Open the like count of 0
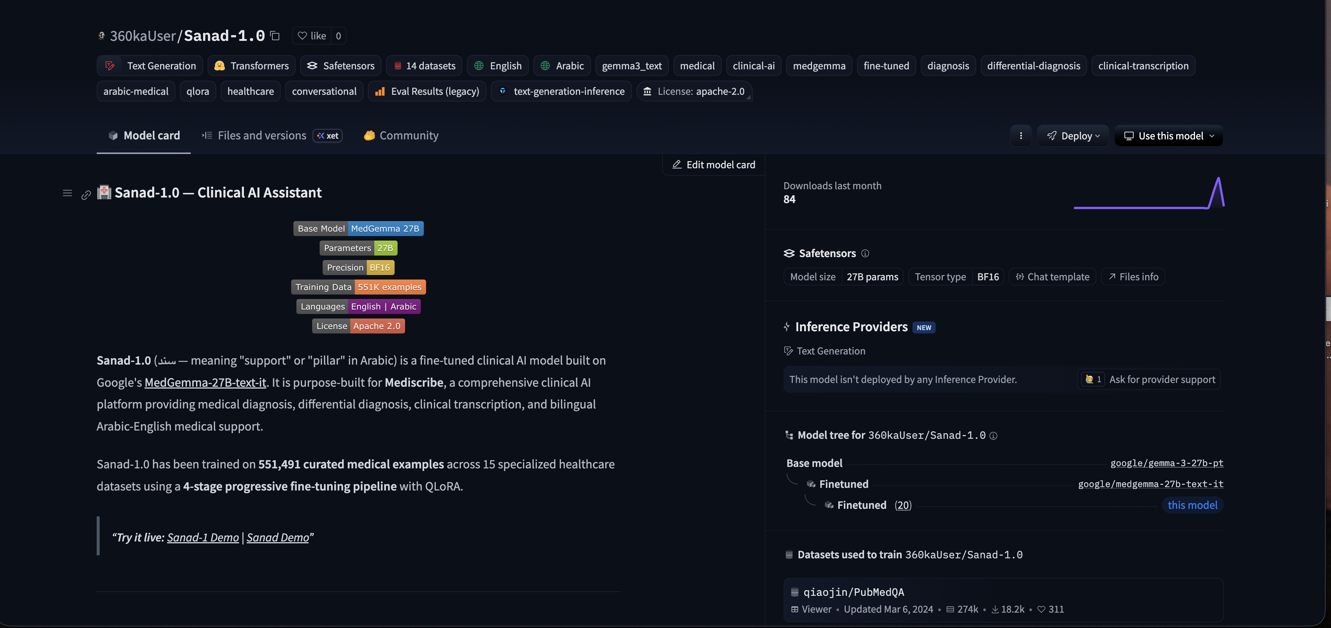 (338, 36)
